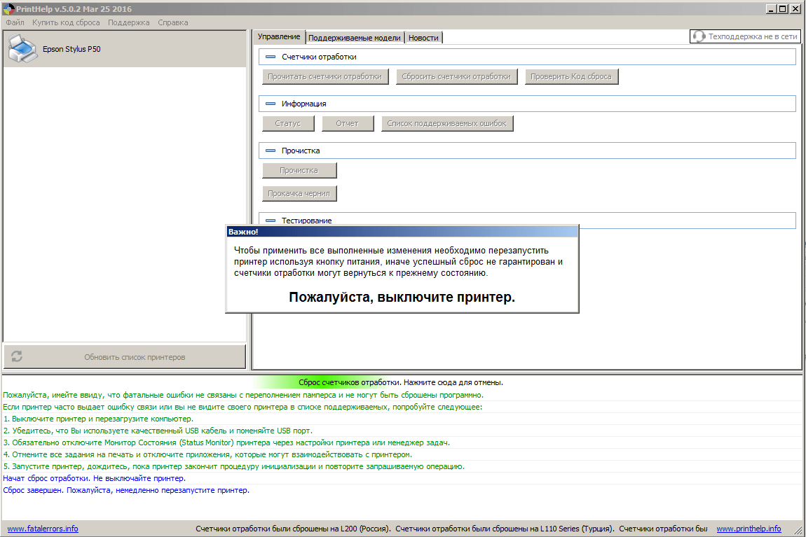Collapse the Тестирование section
Viewport: 806px width, 537px height.
coord(271,221)
